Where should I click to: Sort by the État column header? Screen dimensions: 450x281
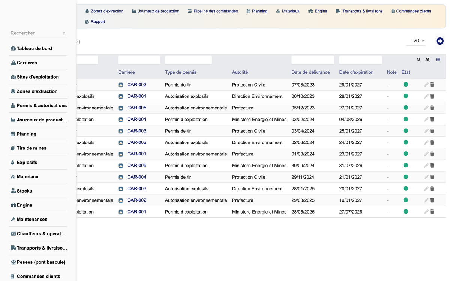pyautogui.click(x=406, y=72)
